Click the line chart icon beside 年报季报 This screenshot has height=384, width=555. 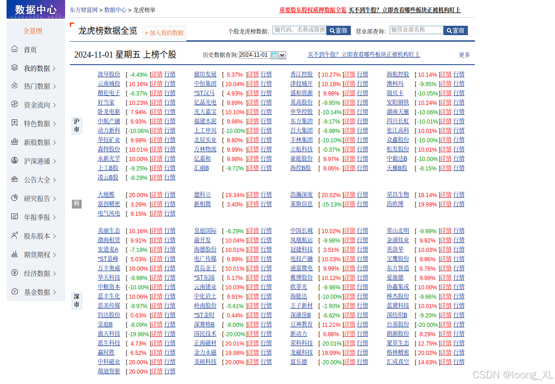click(x=15, y=217)
